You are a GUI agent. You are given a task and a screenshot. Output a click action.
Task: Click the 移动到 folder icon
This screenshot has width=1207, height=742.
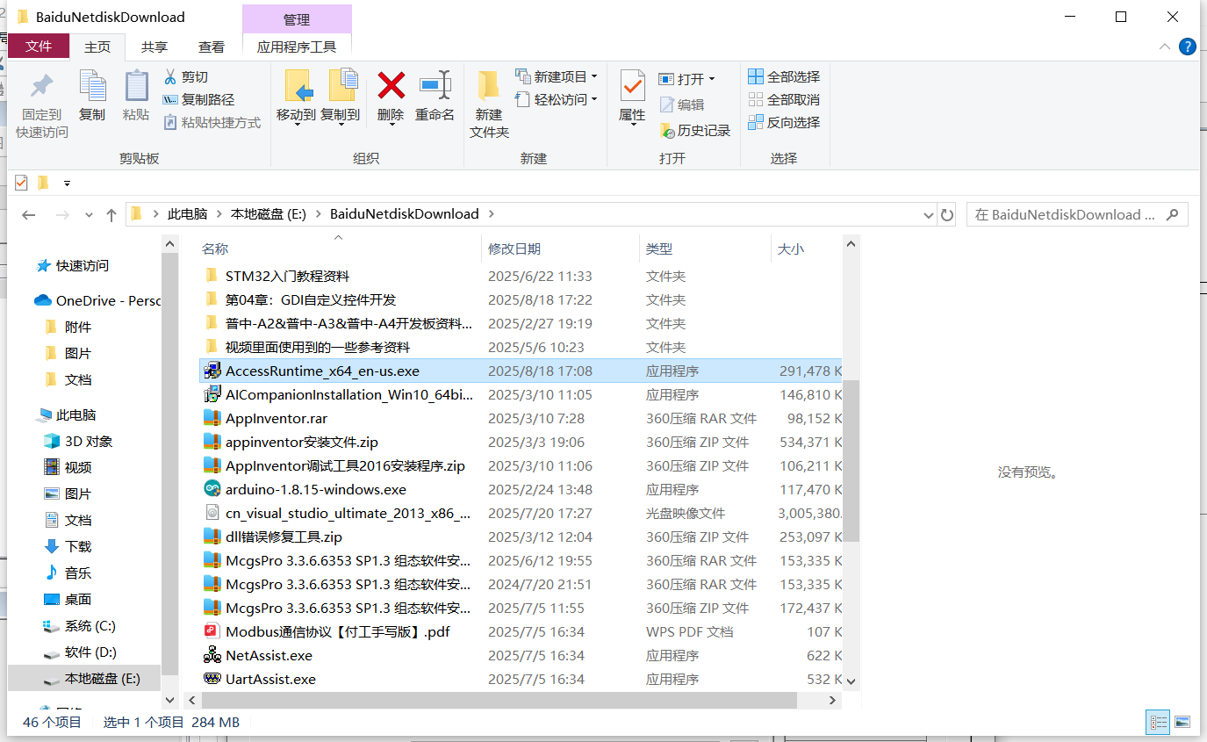(298, 86)
